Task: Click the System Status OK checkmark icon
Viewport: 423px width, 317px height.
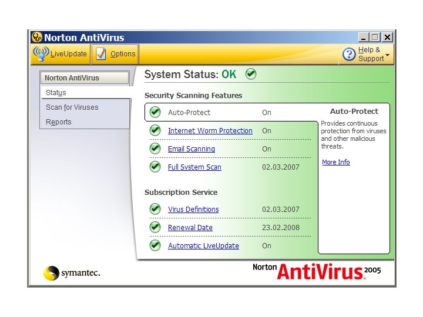Action: coord(251,74)
